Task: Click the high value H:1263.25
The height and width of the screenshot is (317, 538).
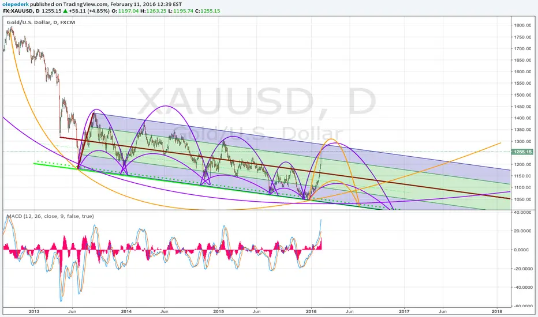Action: coord(154,11)
